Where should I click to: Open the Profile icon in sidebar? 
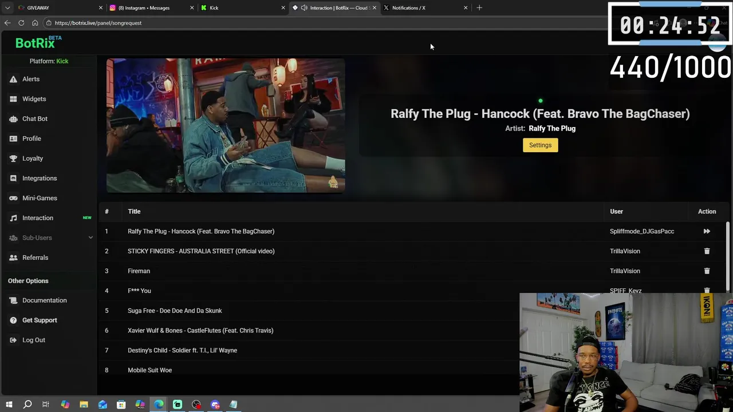(13, 138)
